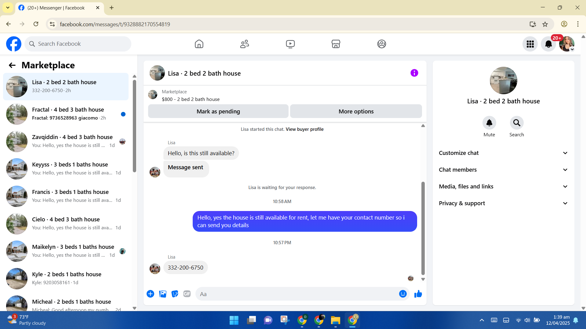This screenshot has width=586, height=329.
Task: Expand Media, files and links section
Action: tap(503, 187)
